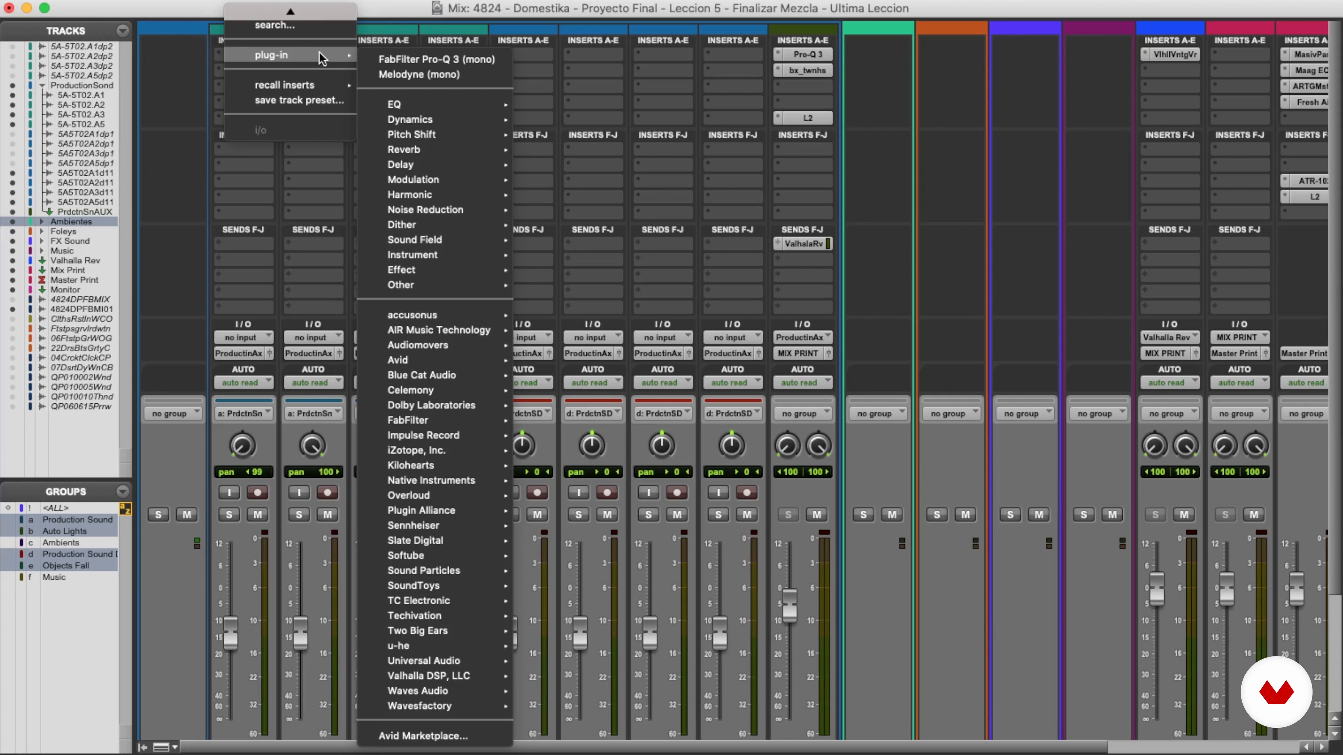
Task: Solo the teal-colored folder channel
Action: point(864,515)
